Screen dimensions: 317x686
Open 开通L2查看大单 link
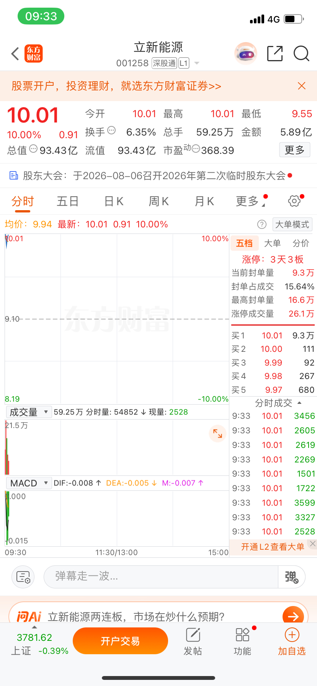[x=273, y=547]
